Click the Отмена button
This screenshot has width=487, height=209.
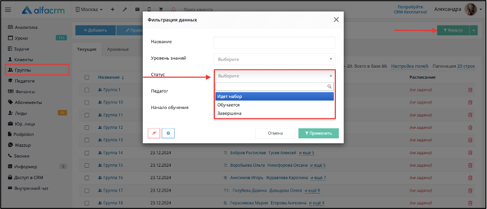(x=275, y=133)
